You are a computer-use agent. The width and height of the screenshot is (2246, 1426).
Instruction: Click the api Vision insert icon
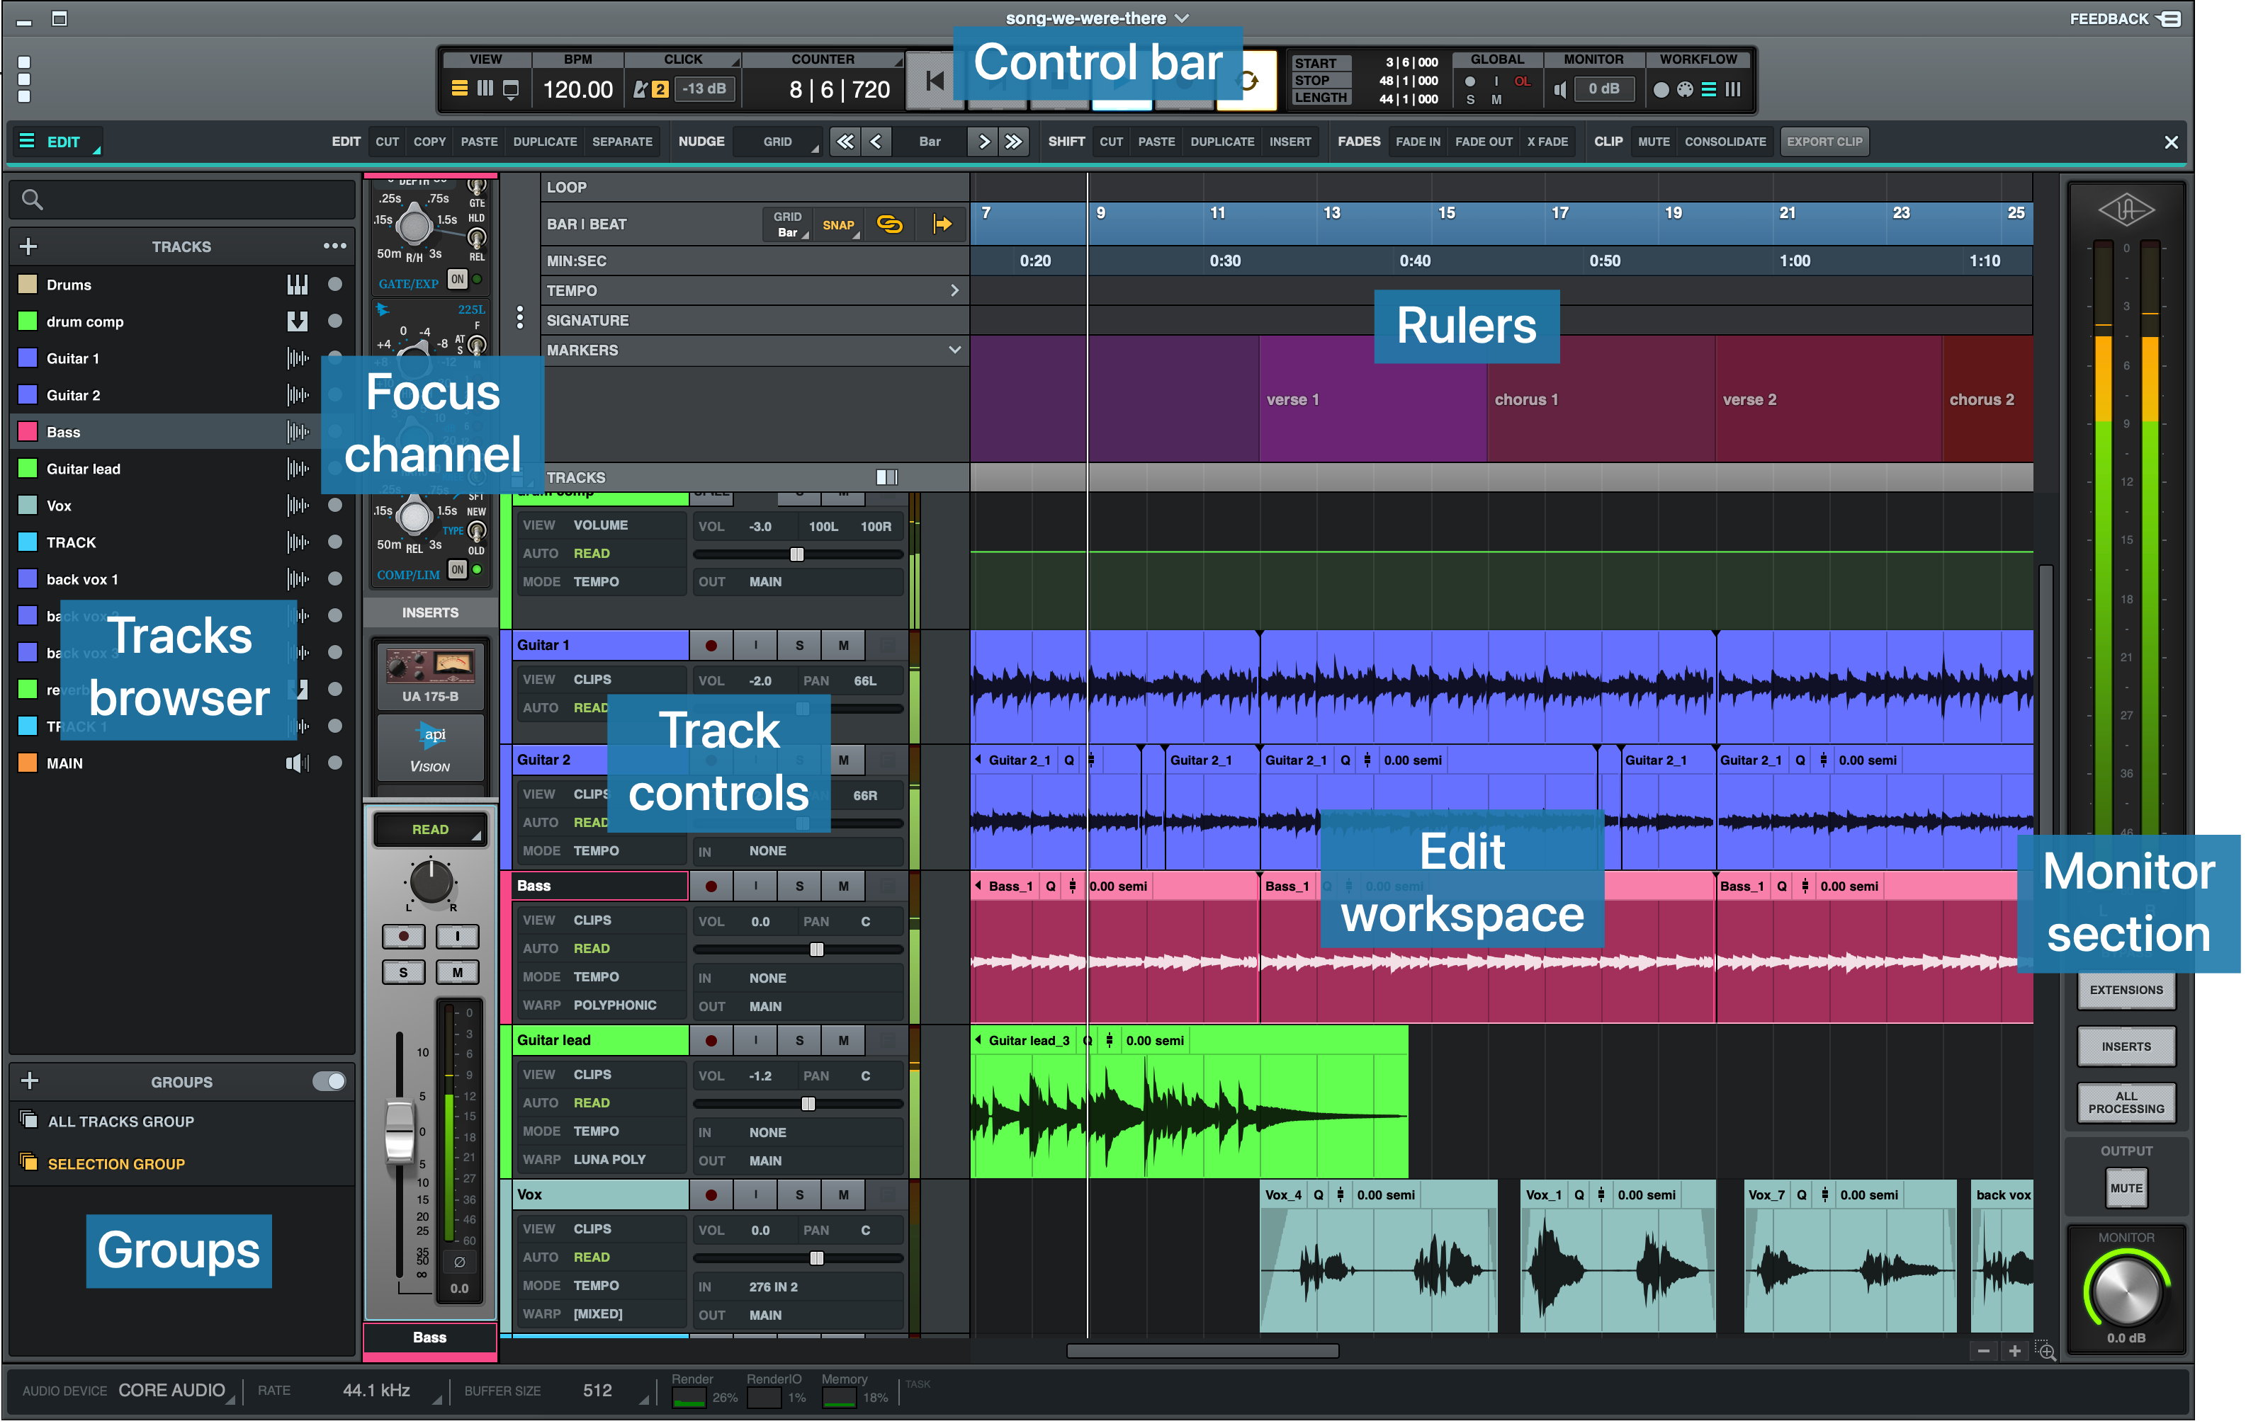[x=430, y=748]
